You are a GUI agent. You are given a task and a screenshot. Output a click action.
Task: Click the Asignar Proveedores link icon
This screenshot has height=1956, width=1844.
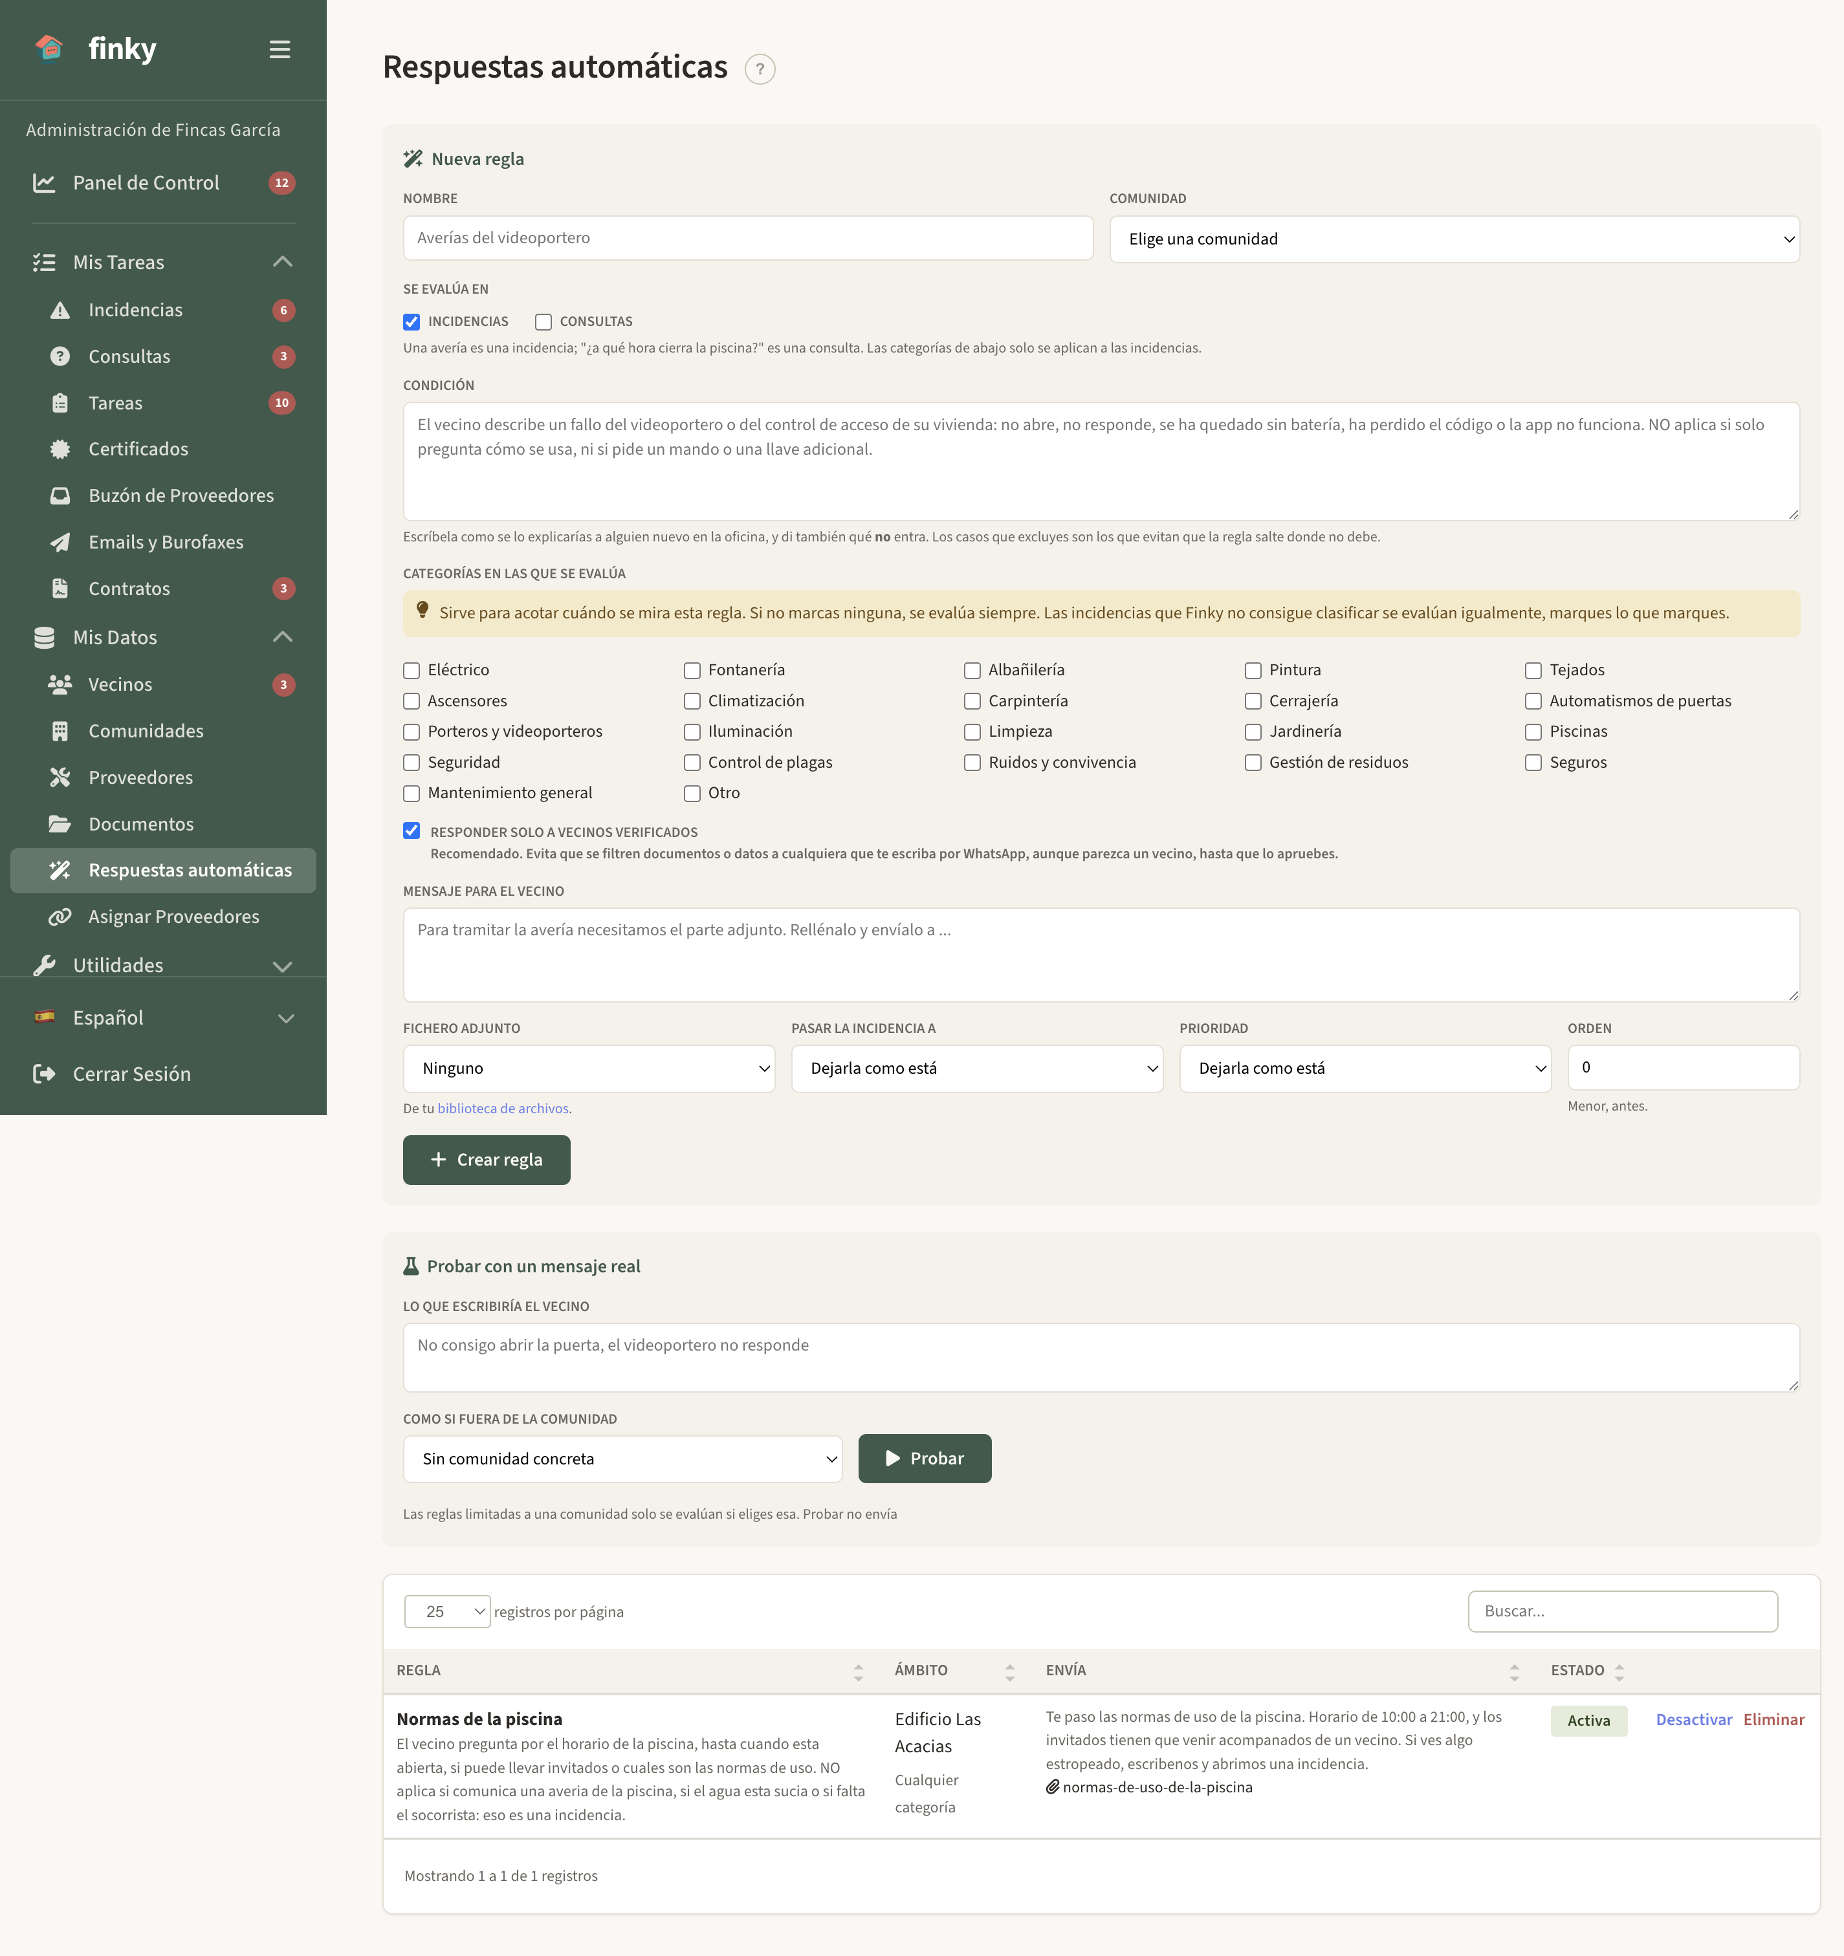(x=60, y=917)
